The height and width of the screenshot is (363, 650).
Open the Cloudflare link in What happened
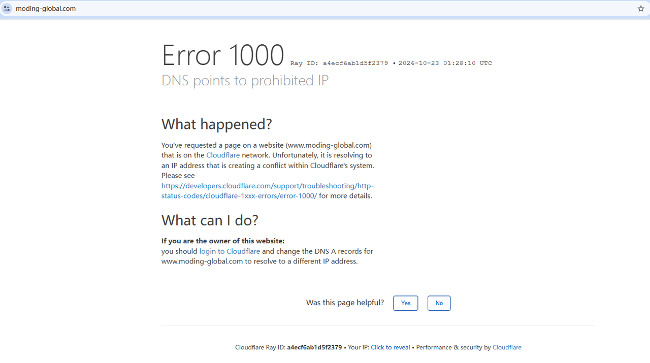223,155
